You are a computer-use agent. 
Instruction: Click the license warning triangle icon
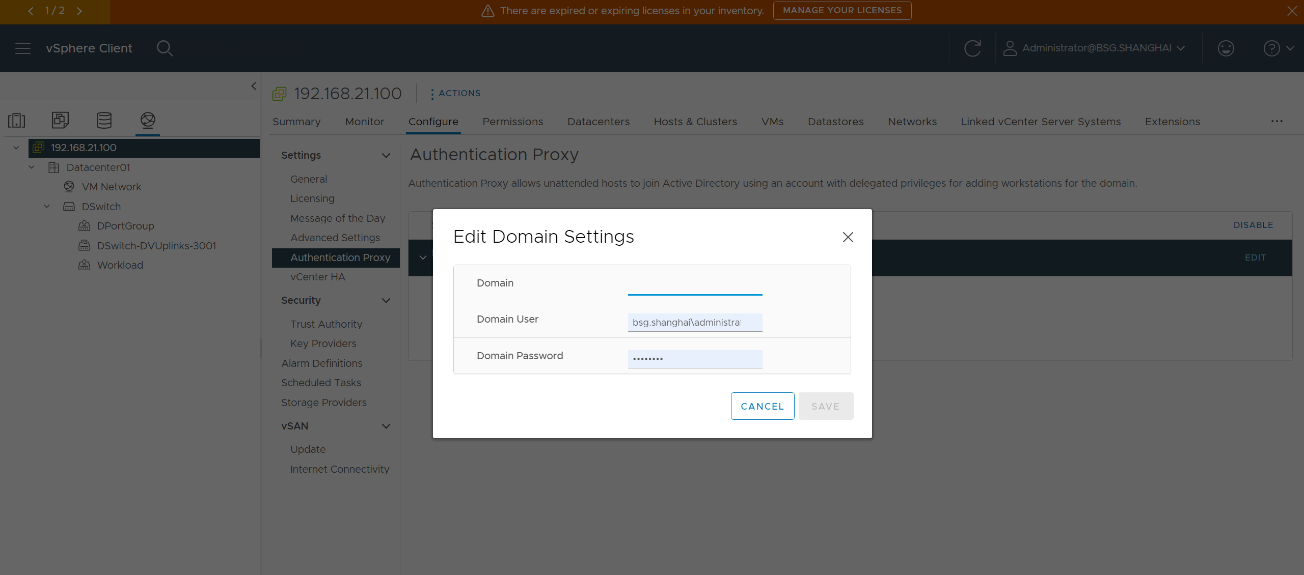(487, 11)
